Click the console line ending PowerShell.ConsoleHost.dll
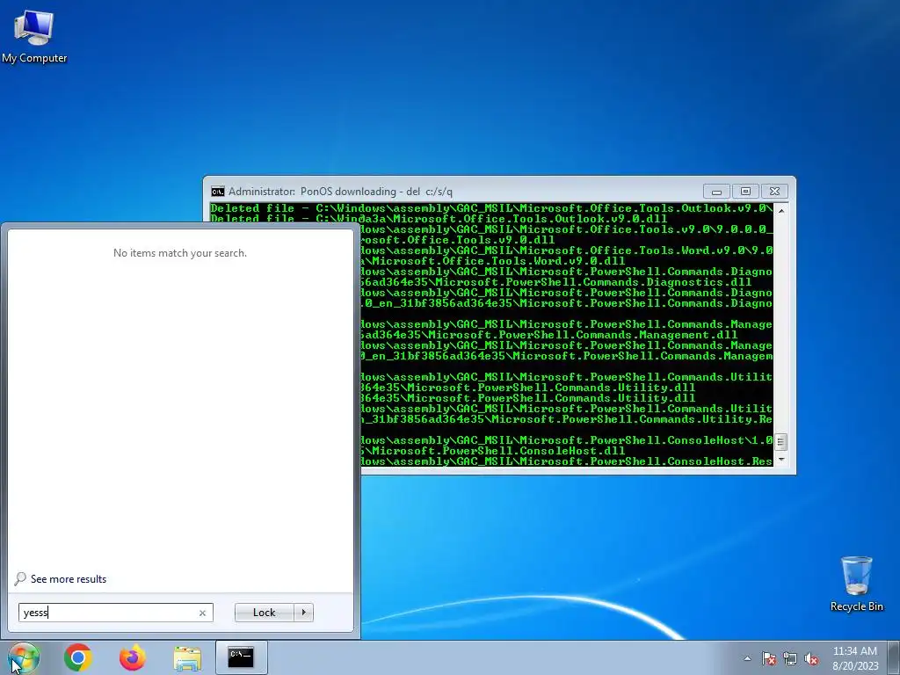 click(x=492, y=451)
